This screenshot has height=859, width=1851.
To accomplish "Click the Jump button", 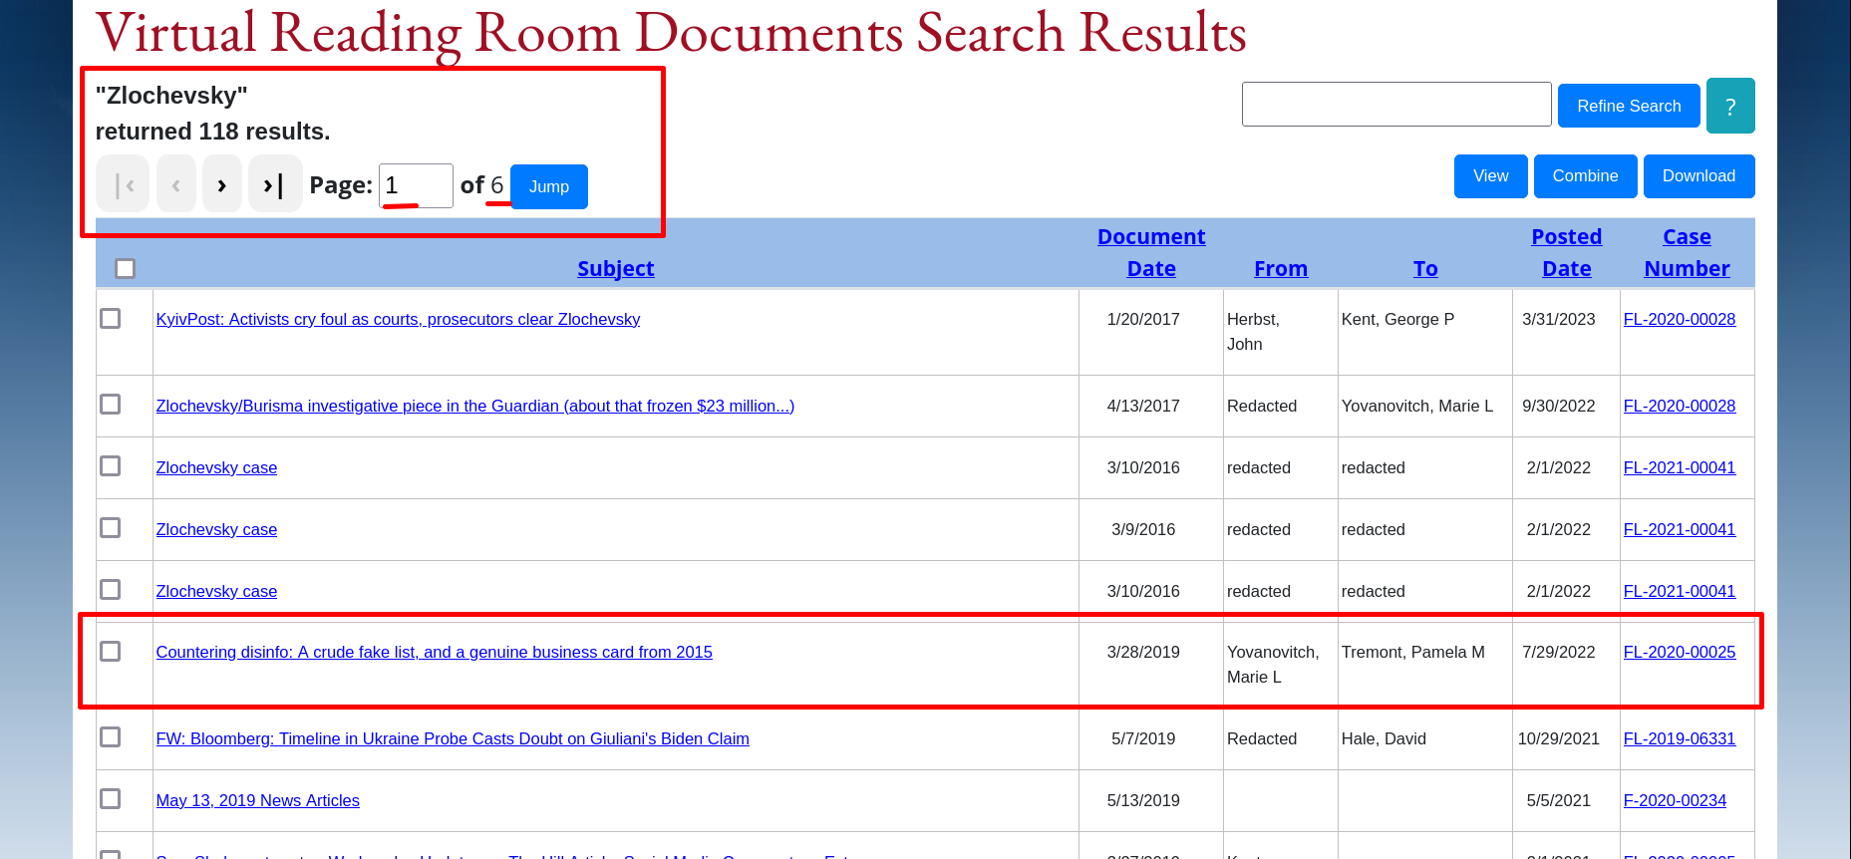I will click(549, 186).
